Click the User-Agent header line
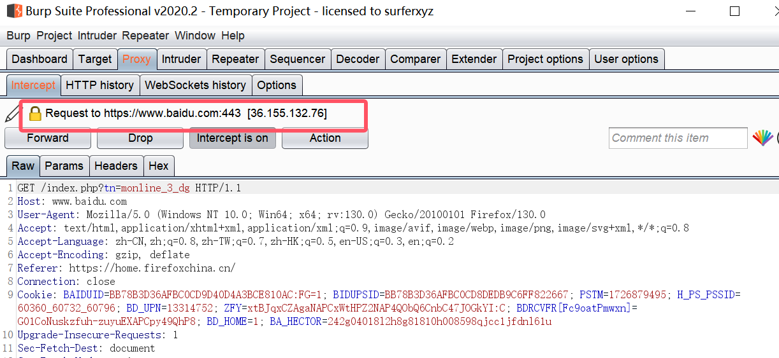The image size is (779, 358). [281, 215]
